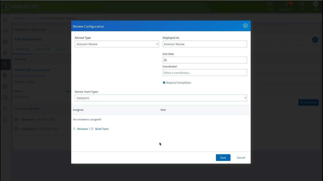Screen dimensions: 323x181
Task: Go to the All breadcrumb link
Action: point(34,18)
